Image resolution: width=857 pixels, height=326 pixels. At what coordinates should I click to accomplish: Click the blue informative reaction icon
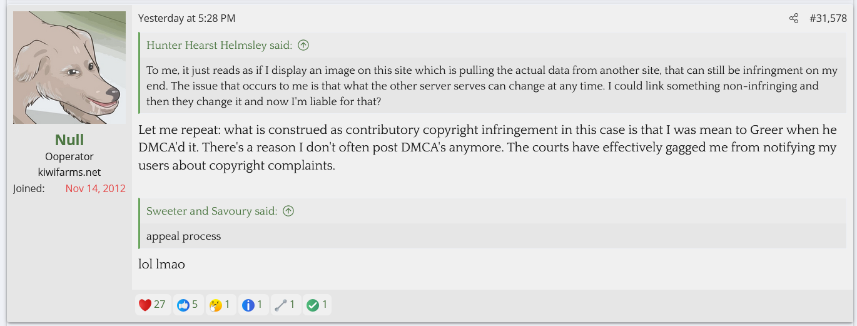[248, 305]
